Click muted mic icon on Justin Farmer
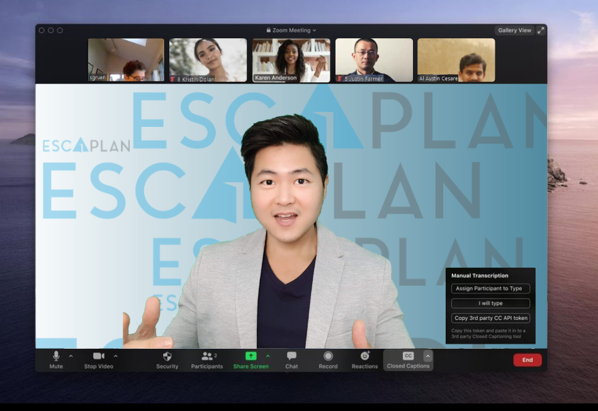Image resolution: width=598 pixels, height=411 pixels. pyautogui.click(x=339, y=79)
